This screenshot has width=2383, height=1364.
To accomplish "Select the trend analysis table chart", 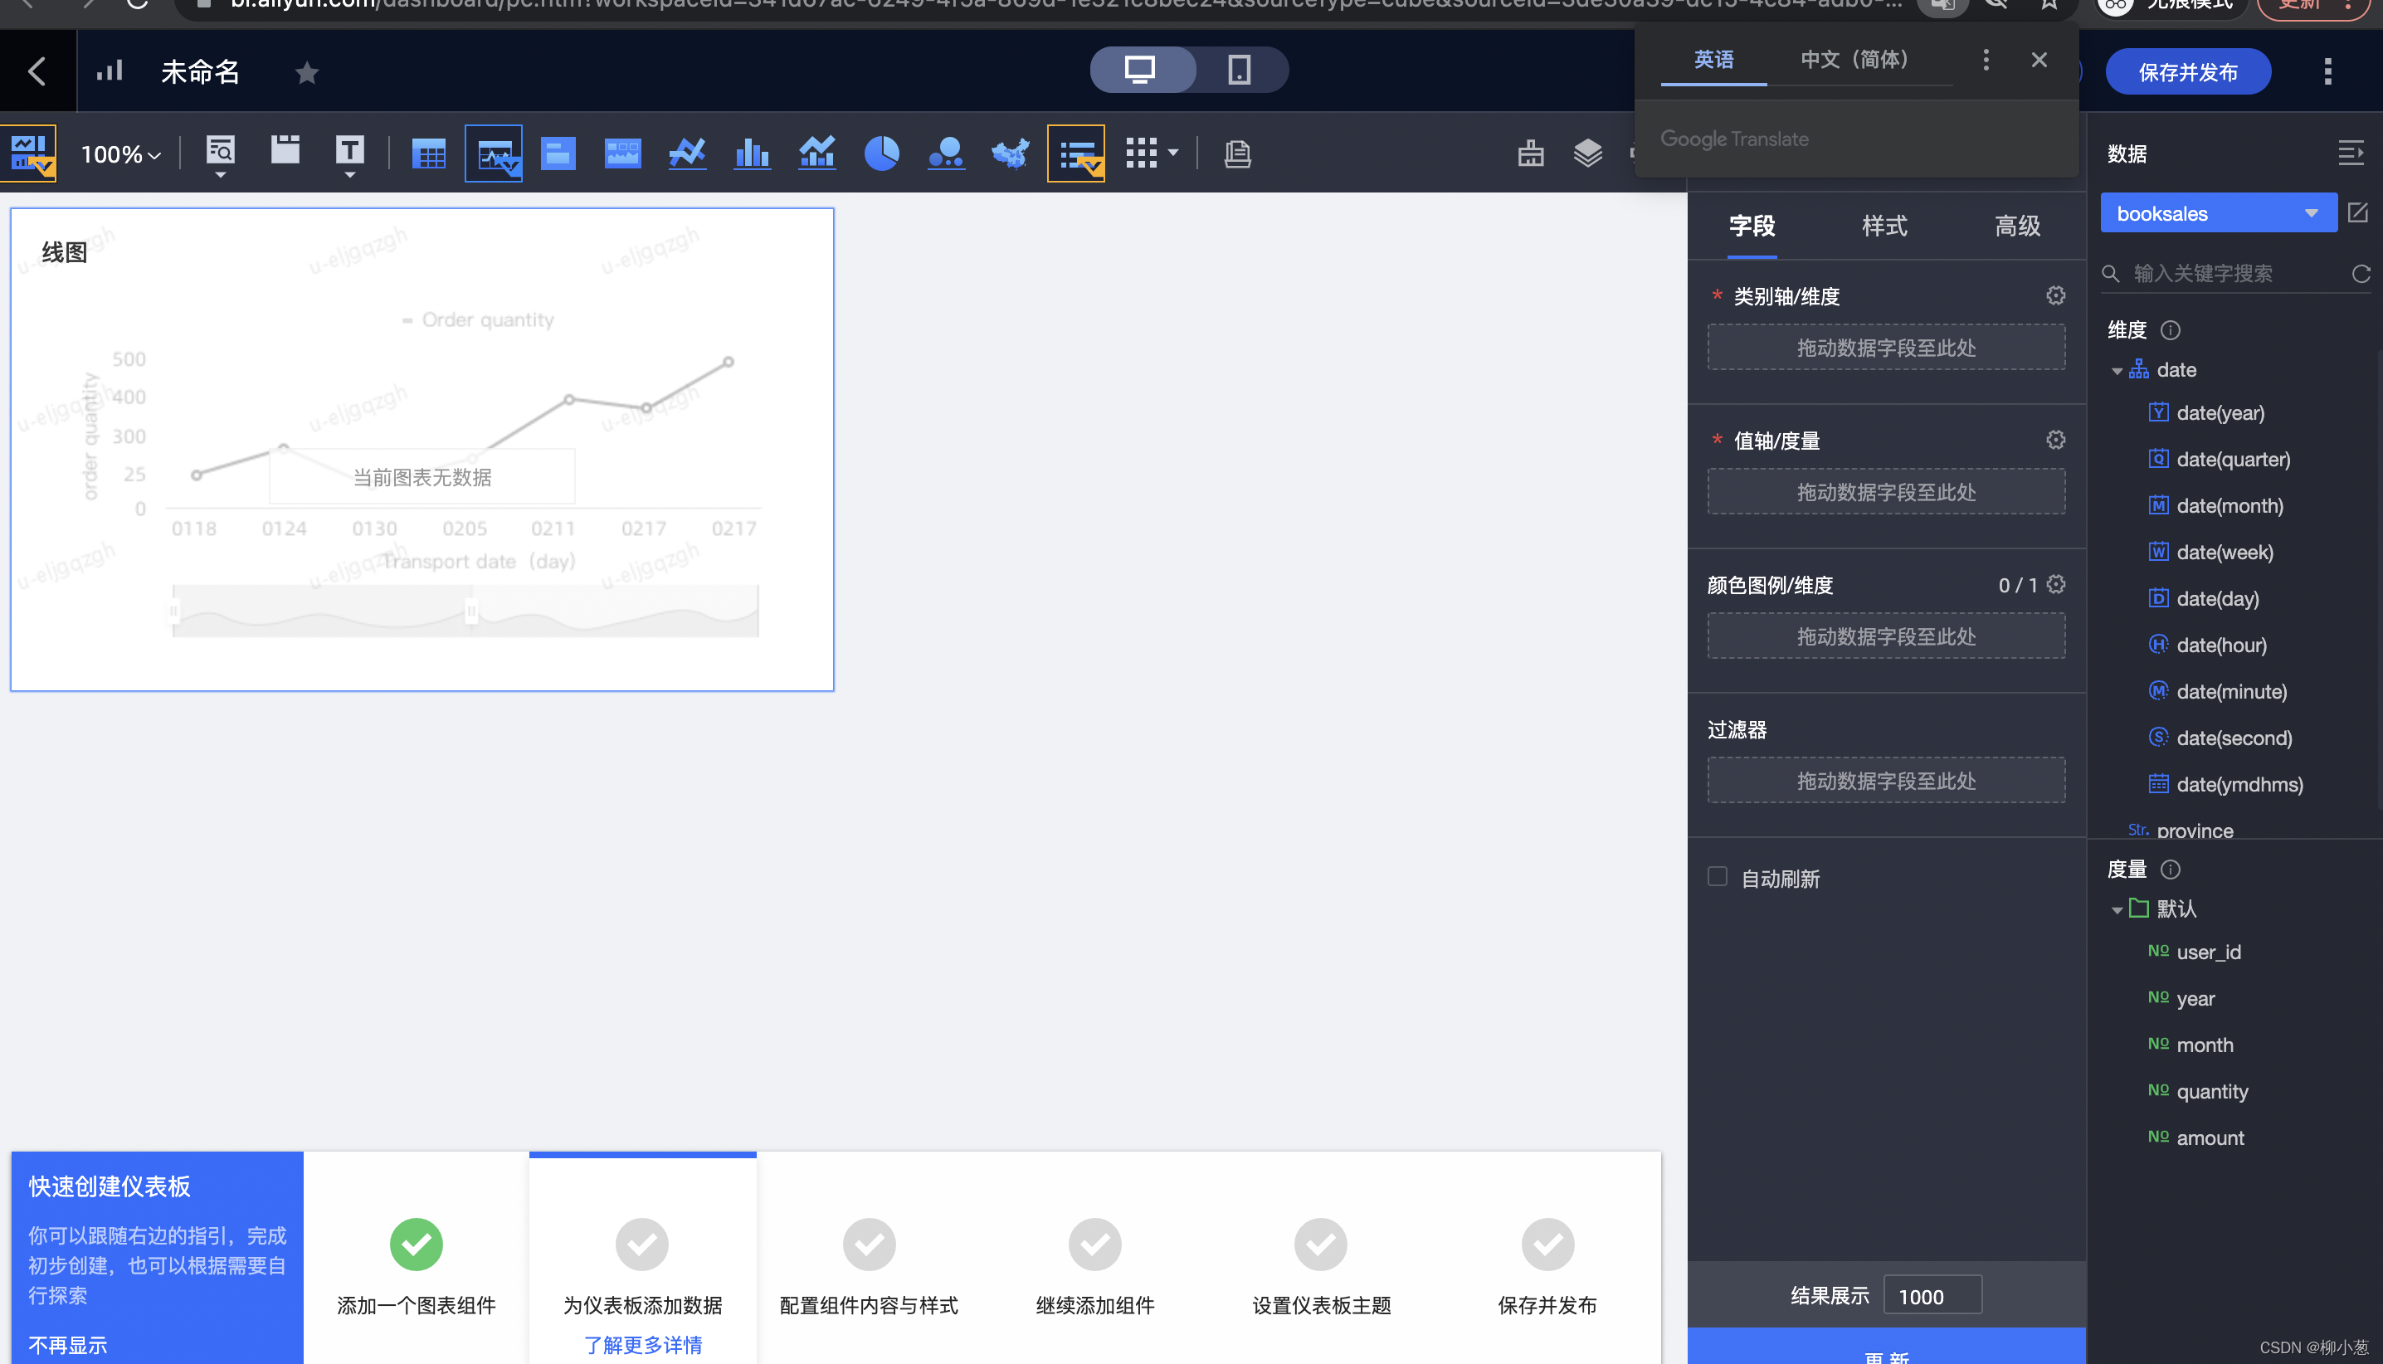I will 494,153.
